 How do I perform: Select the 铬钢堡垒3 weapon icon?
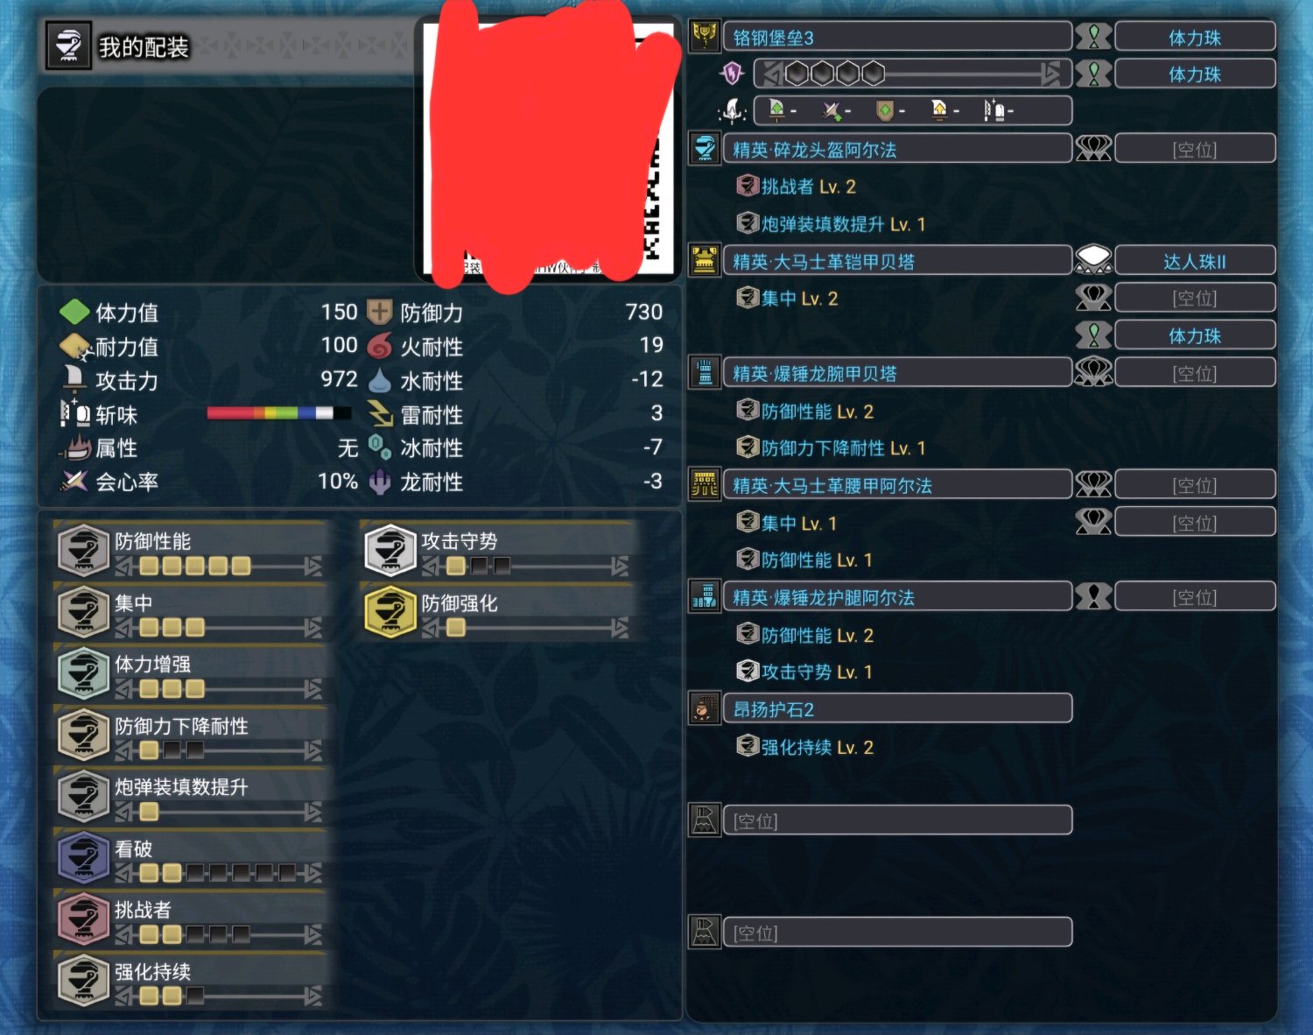pyautogui.click(x=705, y=37)
